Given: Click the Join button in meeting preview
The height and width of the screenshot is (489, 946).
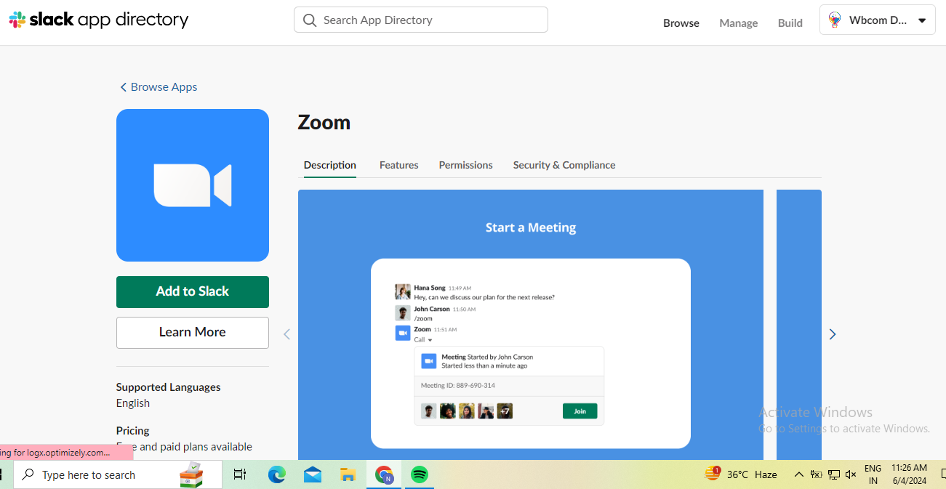Looking at the screenshot, I should tap(580, 411).
